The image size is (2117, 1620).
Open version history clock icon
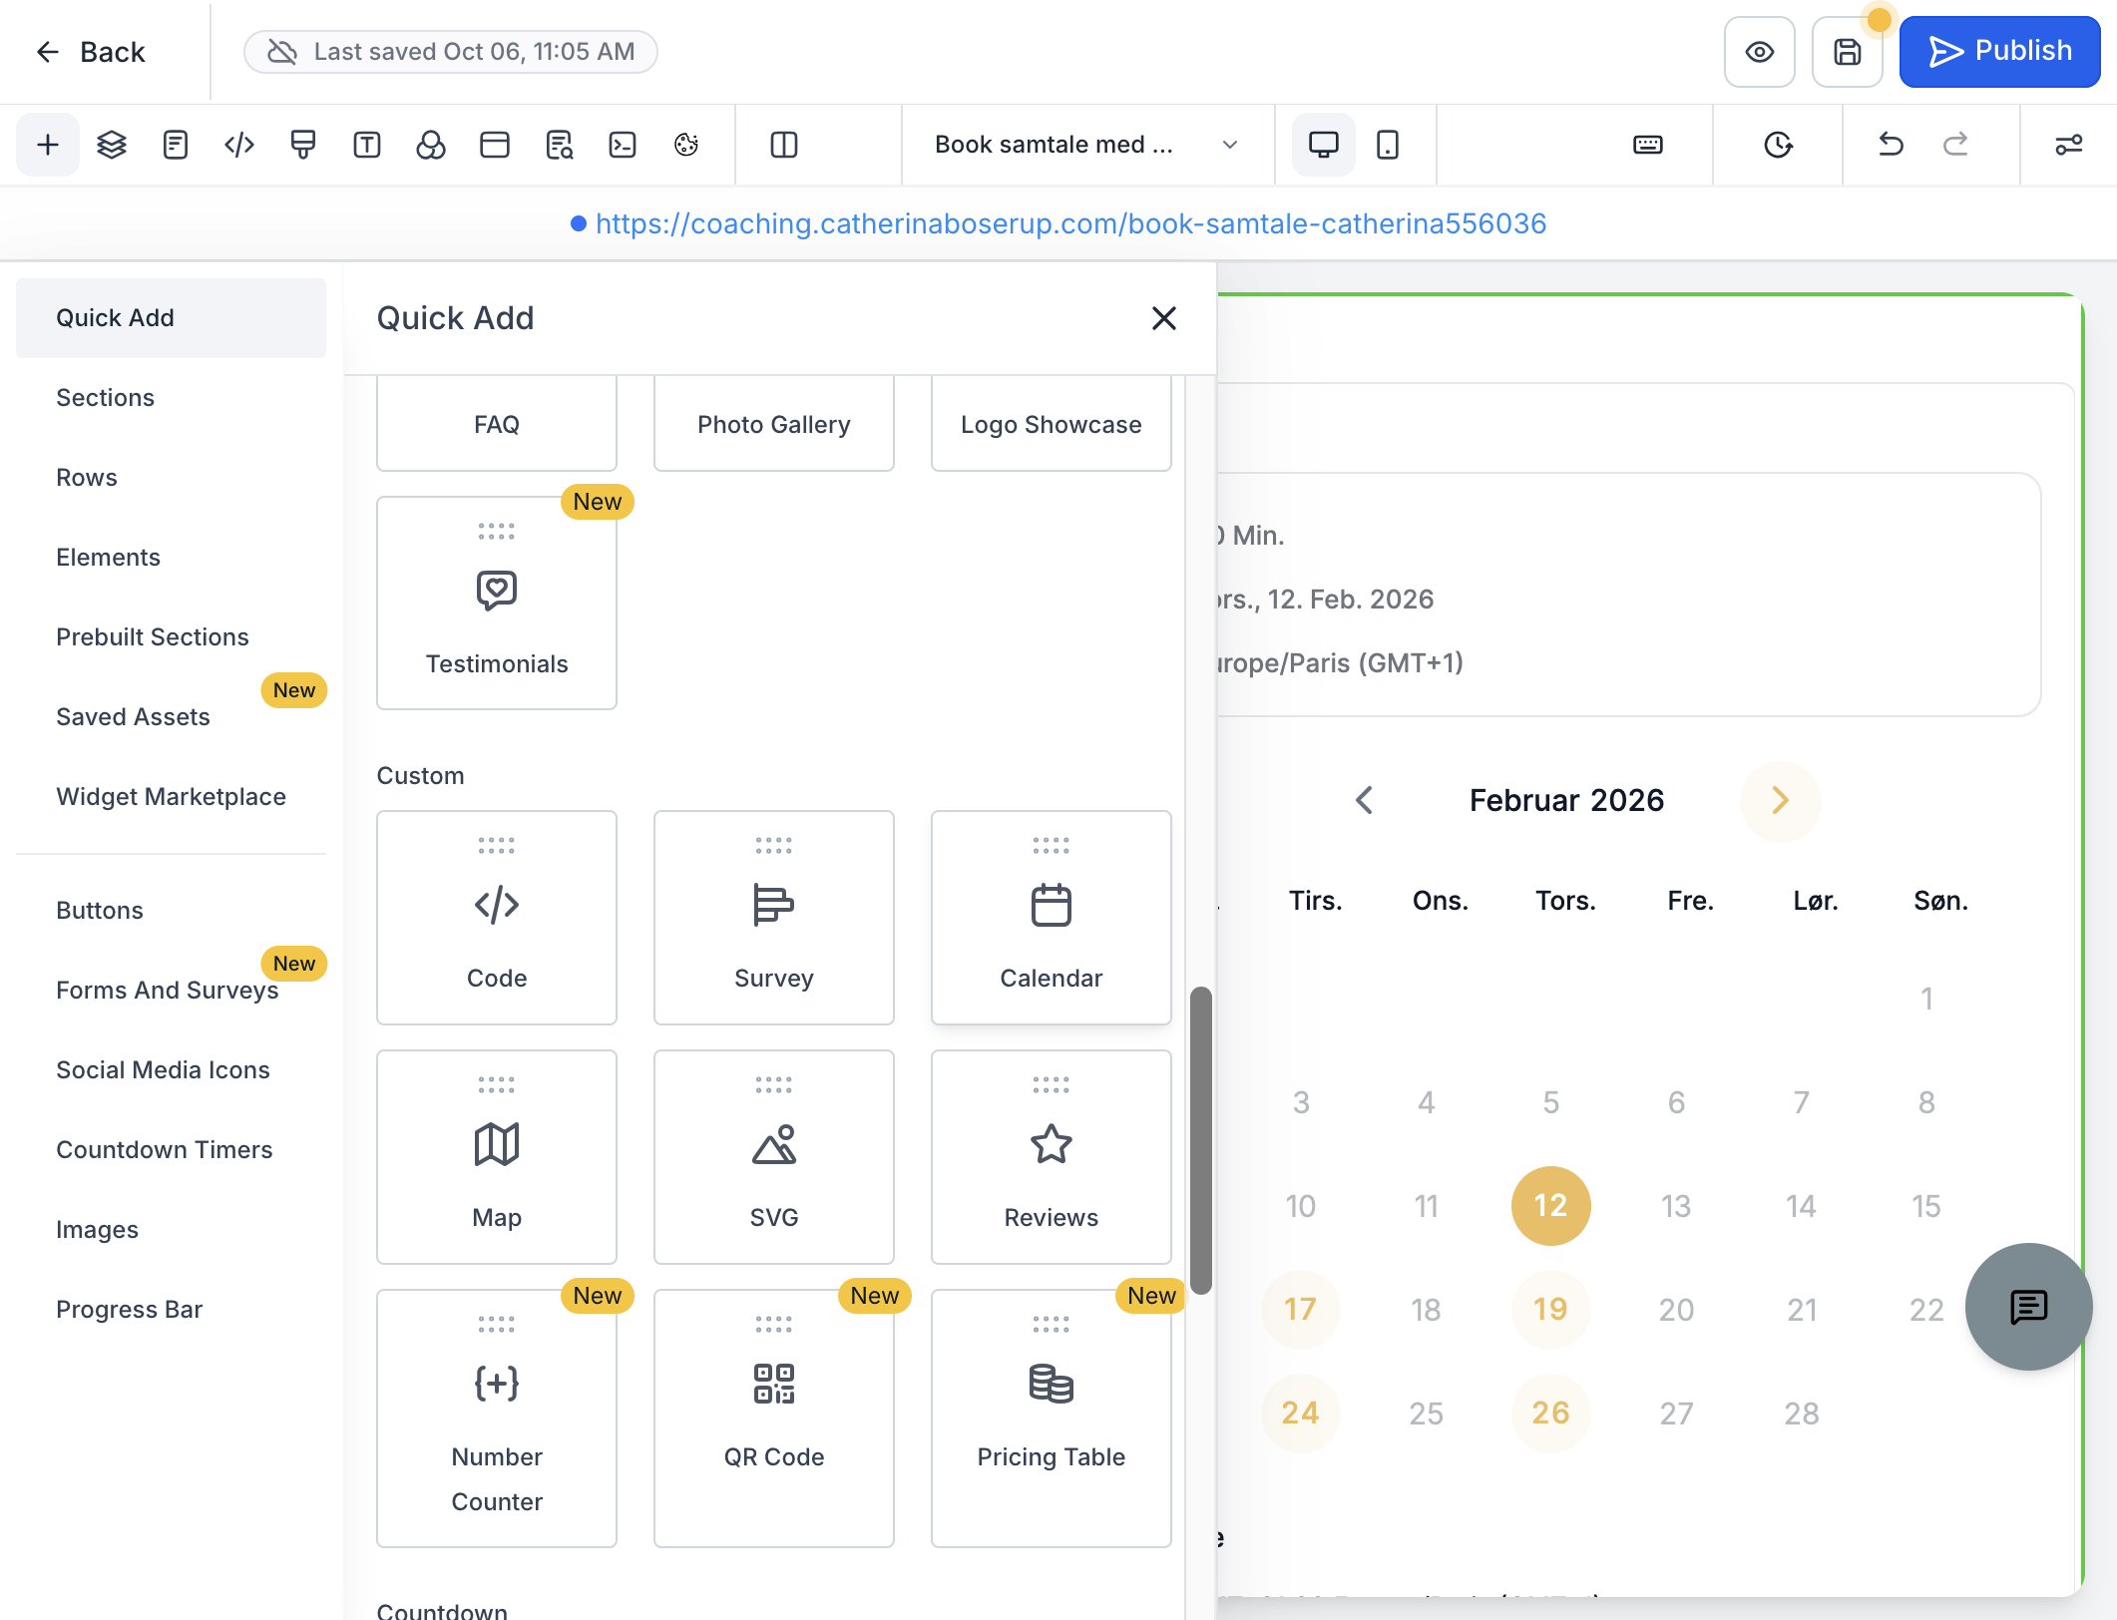(1778, 145)
